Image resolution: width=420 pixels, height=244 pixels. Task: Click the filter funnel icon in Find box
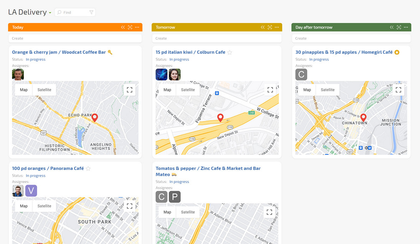coord(91,13)
